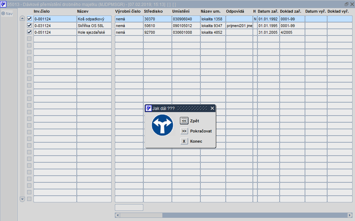Click inventory number 0-031124 field
Screen dimensions: 355x221
click(x=55, y=26)
